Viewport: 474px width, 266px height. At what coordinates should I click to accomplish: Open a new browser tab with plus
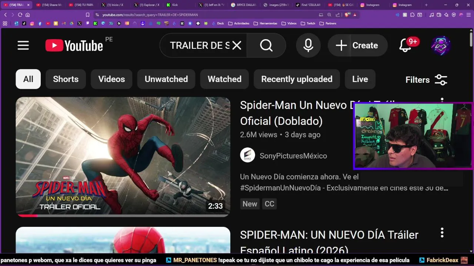pyautogui.click(x=426, y=5)
